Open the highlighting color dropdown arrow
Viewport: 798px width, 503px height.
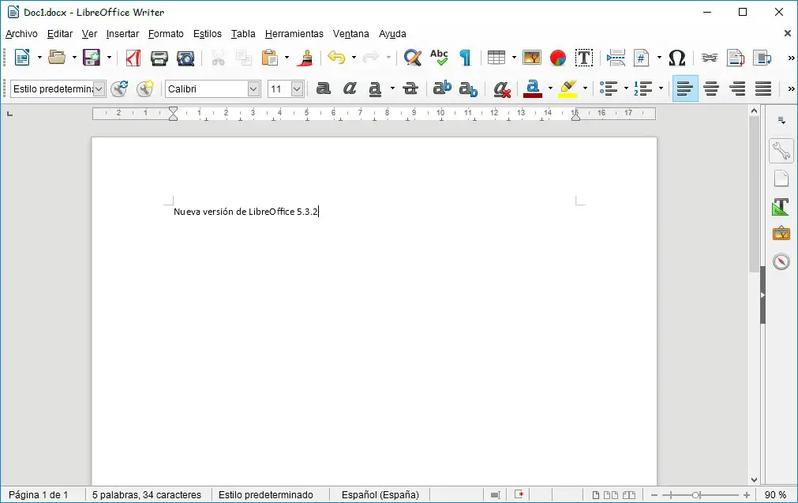click(585, 88)
